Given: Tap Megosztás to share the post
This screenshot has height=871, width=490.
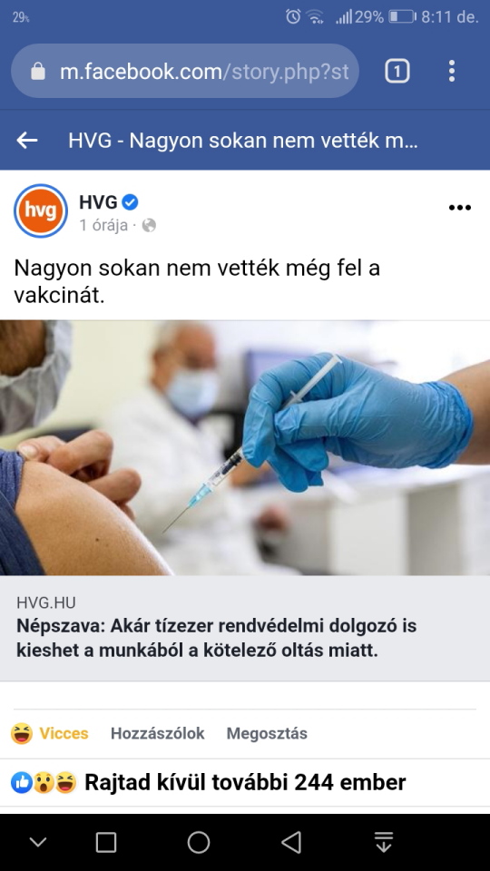Looking at the screenshot, I should 267,733.
